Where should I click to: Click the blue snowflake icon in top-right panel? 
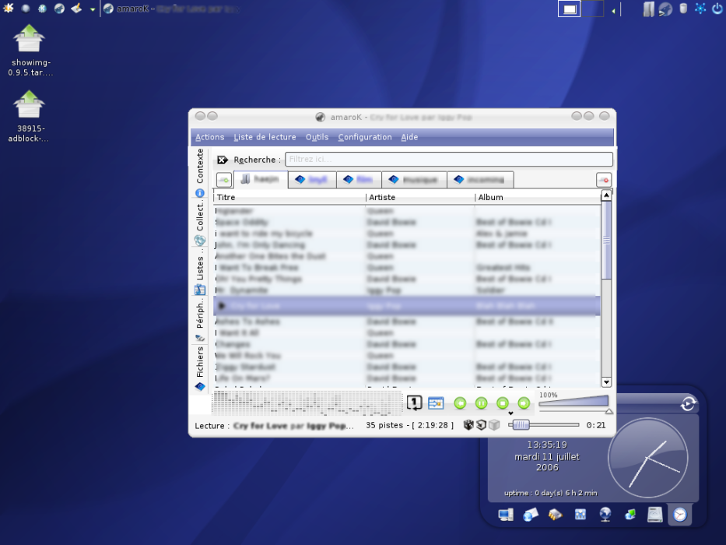point(700,9)
